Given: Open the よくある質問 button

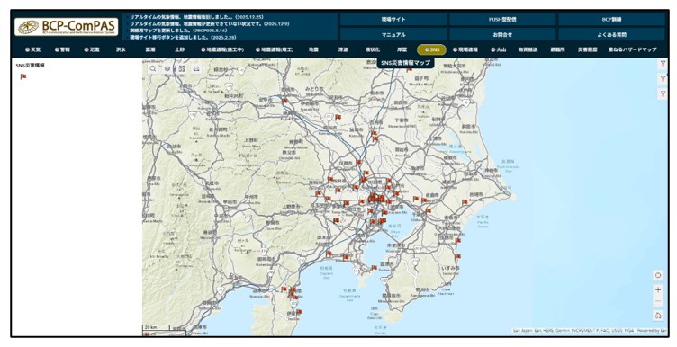Looking at the screenshot, I should 612,34.
